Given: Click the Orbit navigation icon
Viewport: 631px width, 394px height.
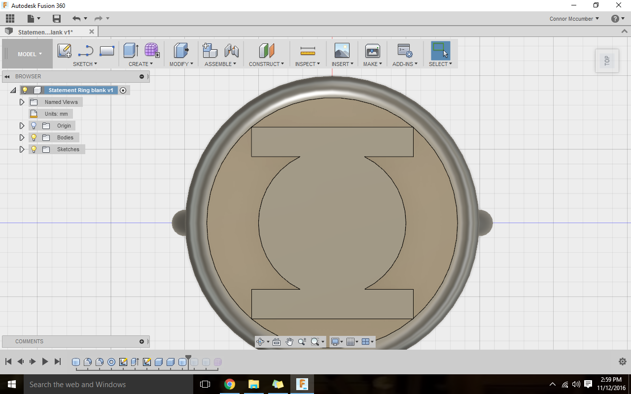Looking at the screenshot, I should click(x=260, y=342).
